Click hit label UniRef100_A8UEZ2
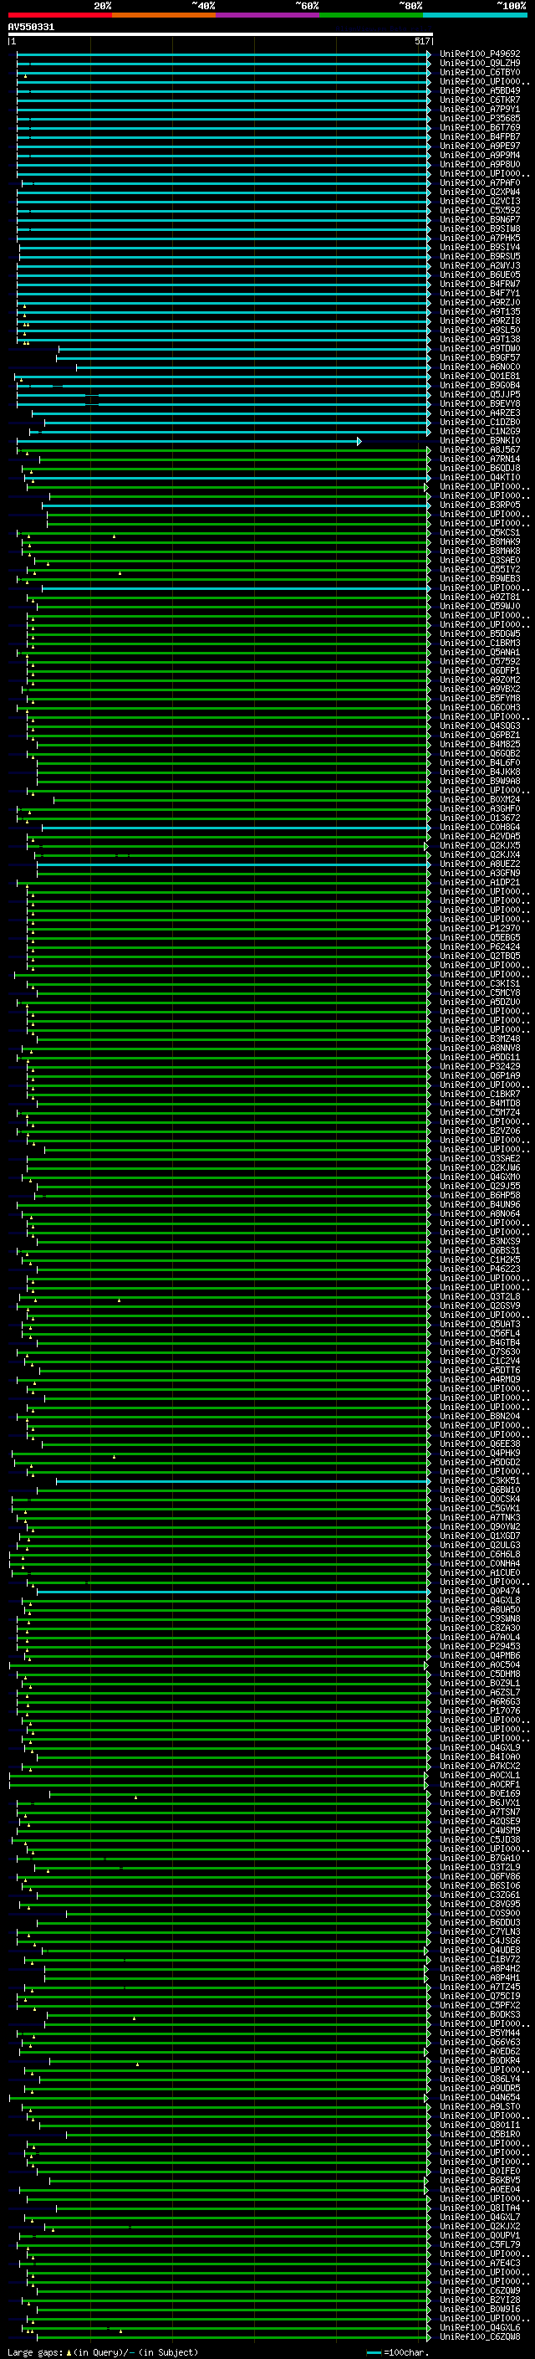Viewport: 535px width, 2359px height. 480,864
